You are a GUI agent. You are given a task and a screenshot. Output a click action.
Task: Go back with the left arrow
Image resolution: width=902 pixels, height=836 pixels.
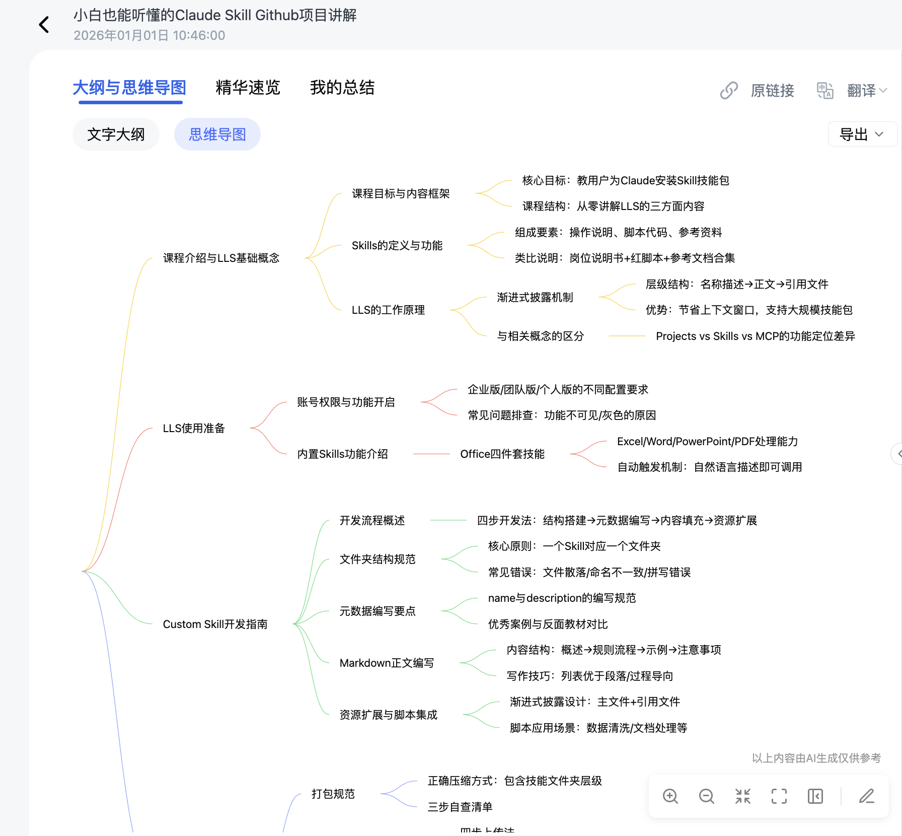[44, 24]
